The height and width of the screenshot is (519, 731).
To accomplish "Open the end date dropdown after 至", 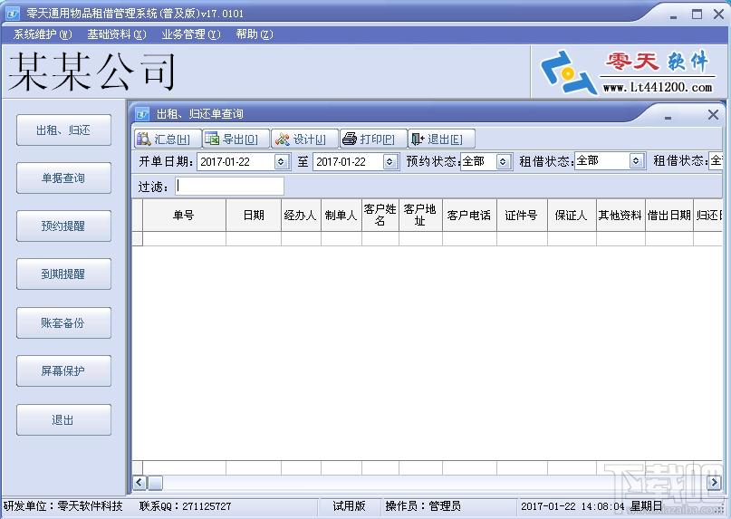I will click(x=390, y=162).
